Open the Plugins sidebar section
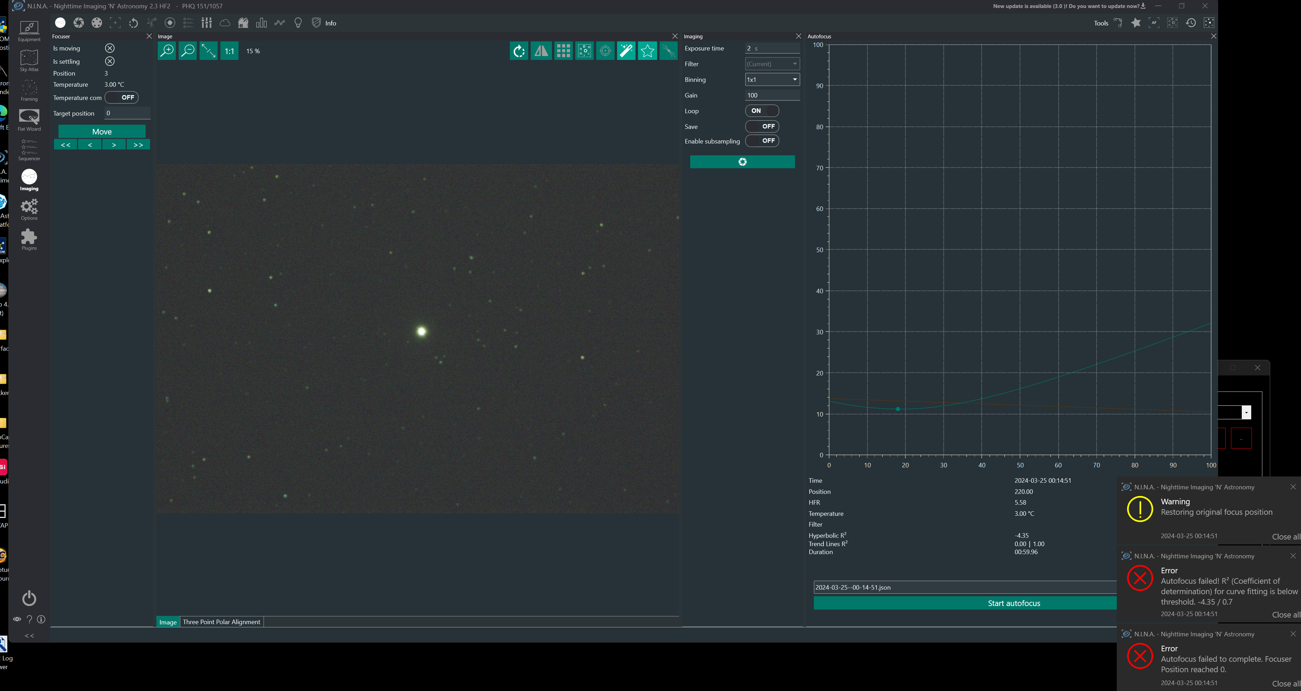This screenshot has height=691, width=1301. 29,239
